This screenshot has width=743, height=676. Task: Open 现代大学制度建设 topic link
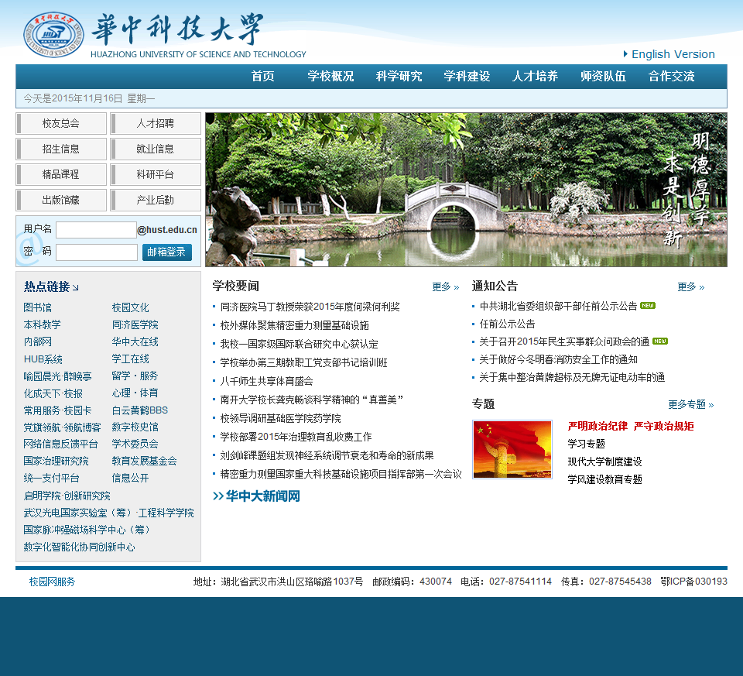pyautogui.click(x=604, y=462)
